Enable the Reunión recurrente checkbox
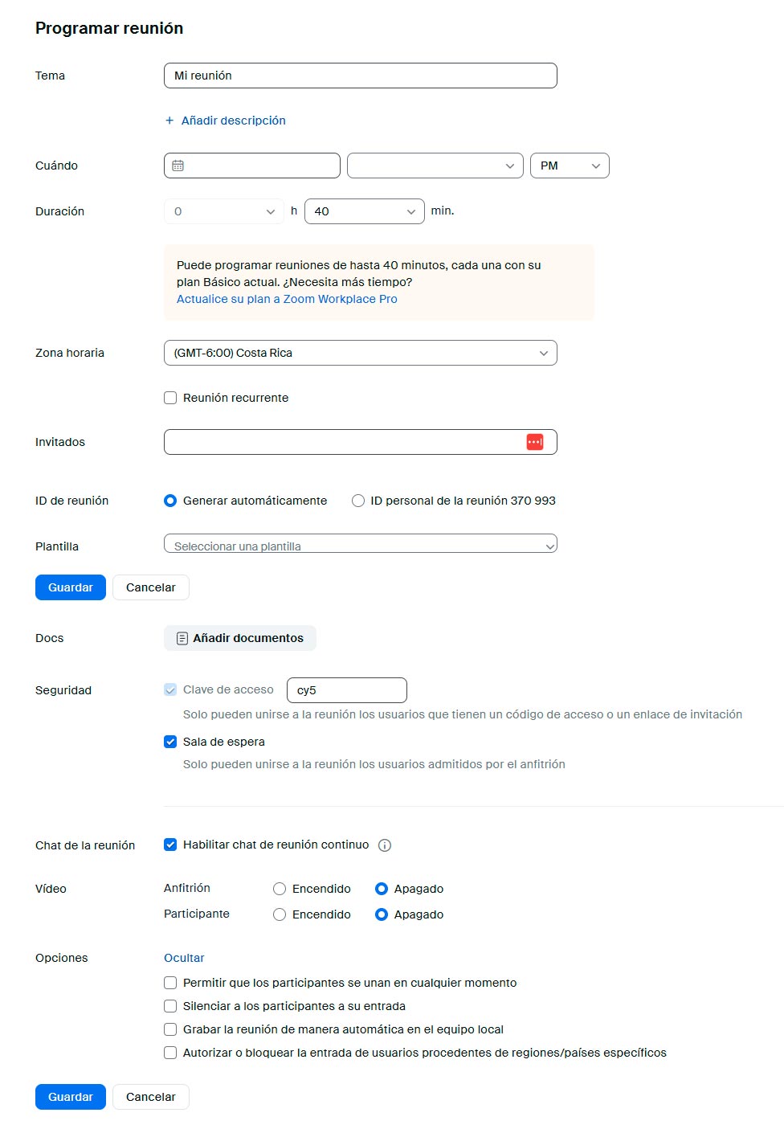Viewport: 784px width, 1129px height. [x=170, y=398]
